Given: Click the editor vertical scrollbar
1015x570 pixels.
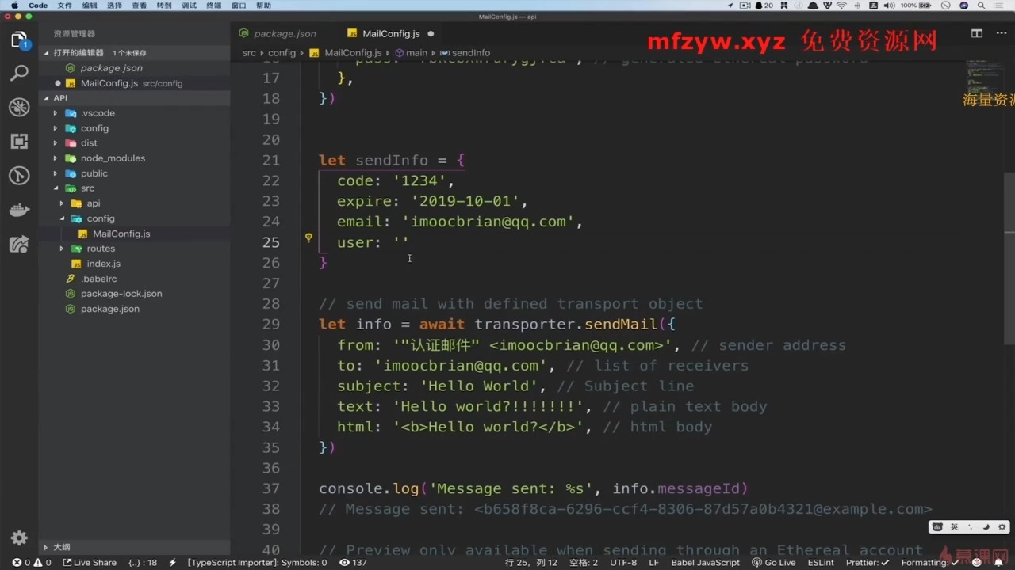Looking at the screenshot, I should pos(1009,257).
